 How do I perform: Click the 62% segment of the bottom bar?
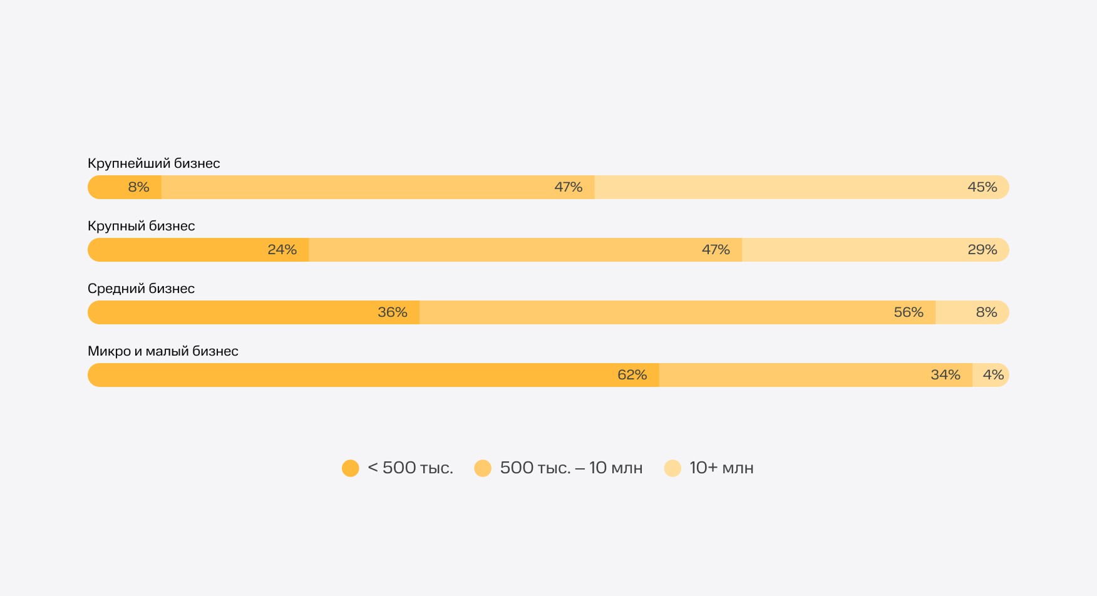[373, 375]
